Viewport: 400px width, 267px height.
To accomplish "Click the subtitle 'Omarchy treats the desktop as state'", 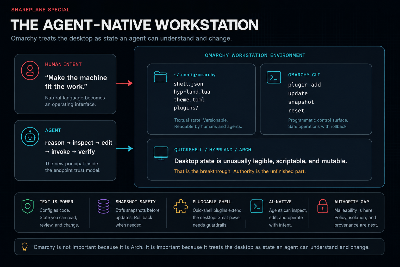I will click(x=121, y=38).
